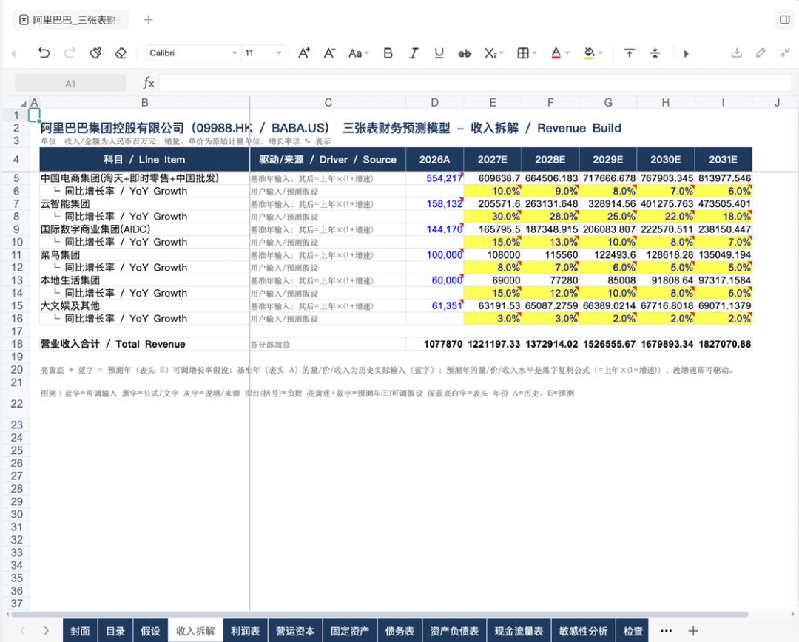Screen dimensions: 799x642
Task: Toggle italic formatting
Action: [x=414, y=53]
